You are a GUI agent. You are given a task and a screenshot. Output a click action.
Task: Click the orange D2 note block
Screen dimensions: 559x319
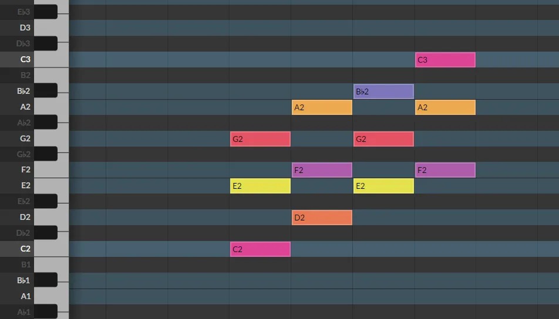pyautogui.click(x=322, y=218)
